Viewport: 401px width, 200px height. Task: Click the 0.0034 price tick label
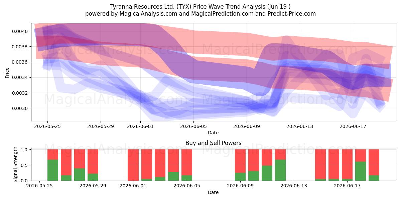coord(21,77)
